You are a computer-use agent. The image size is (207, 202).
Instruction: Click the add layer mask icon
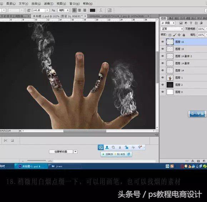click(x=198, y=161)
